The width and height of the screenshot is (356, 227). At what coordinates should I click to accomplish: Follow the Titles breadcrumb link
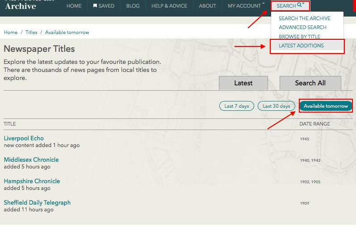(x=31, y=32)
